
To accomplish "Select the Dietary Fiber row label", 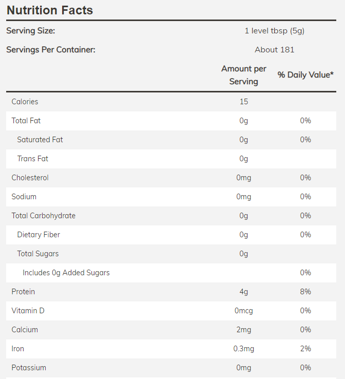I will click(39, 235).
